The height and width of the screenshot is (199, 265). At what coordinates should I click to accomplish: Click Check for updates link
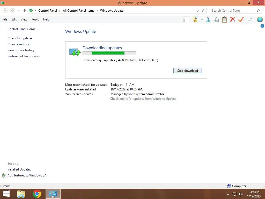coord(20,38)
